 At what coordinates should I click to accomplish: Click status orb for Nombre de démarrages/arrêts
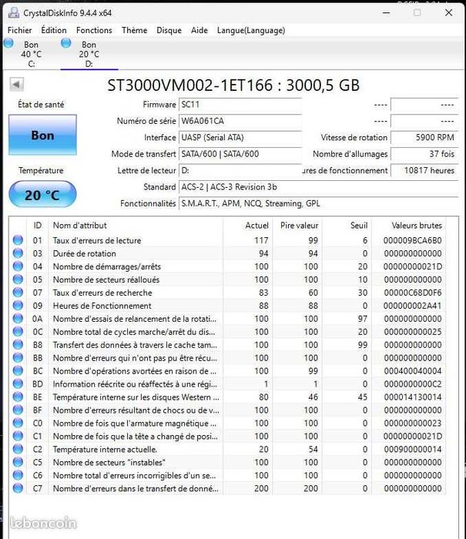18,266
